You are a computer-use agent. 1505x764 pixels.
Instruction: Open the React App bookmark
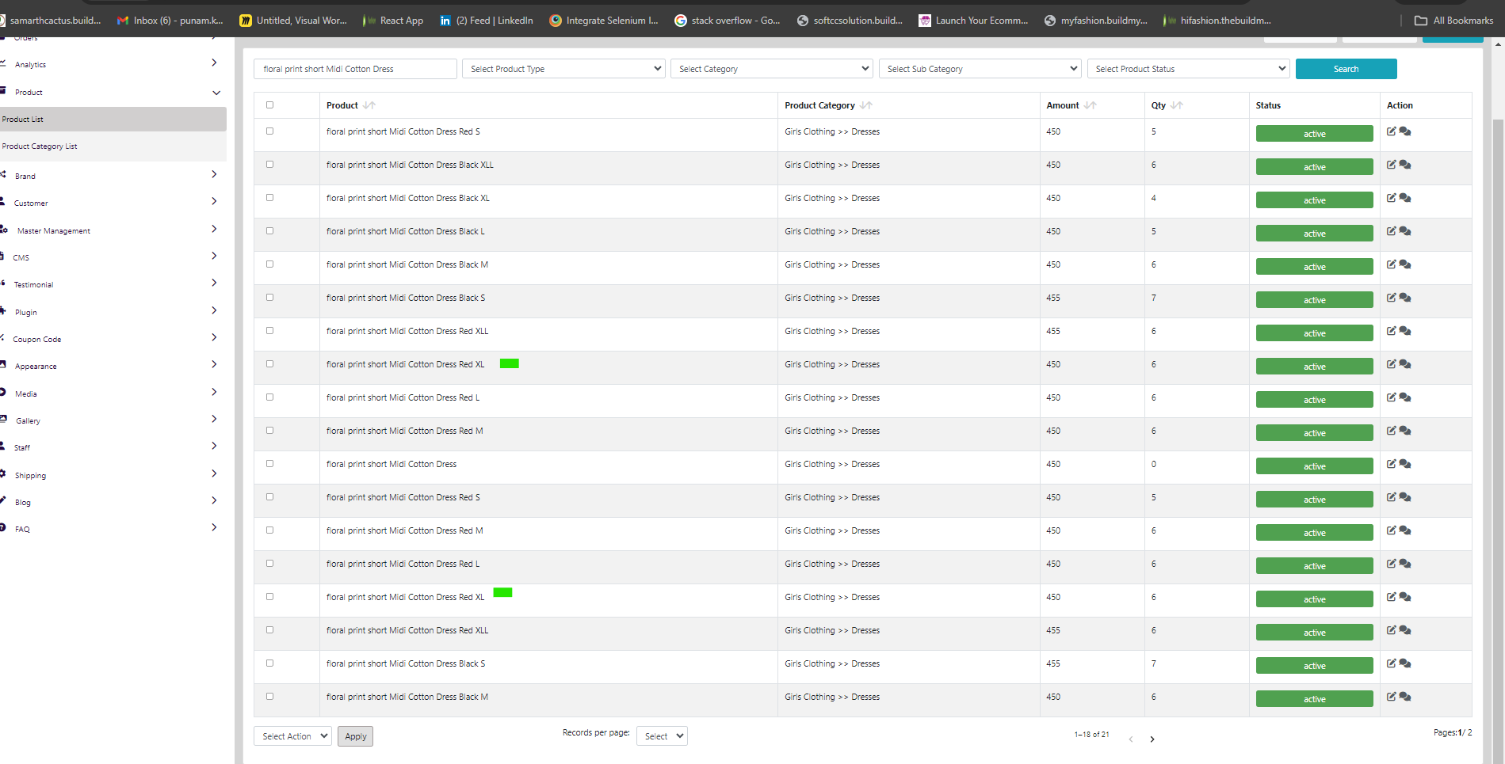[394, 21]
